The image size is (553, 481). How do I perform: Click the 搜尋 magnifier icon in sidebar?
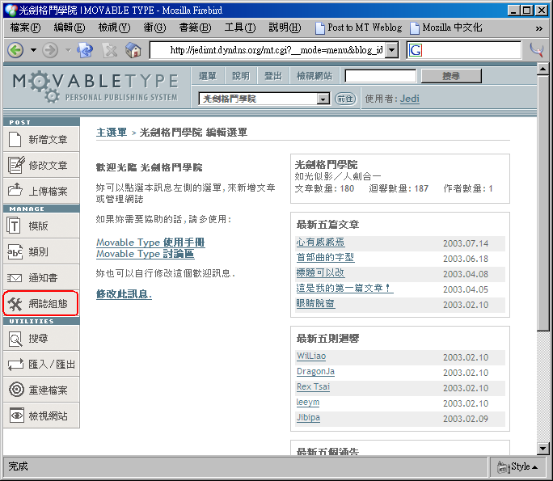click(x=15, y=339)
